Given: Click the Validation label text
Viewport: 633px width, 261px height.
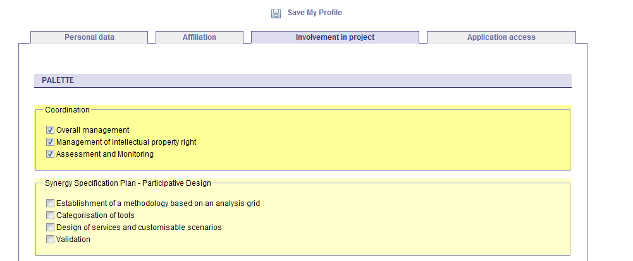Looking at the screenshot, I should 73,240.
